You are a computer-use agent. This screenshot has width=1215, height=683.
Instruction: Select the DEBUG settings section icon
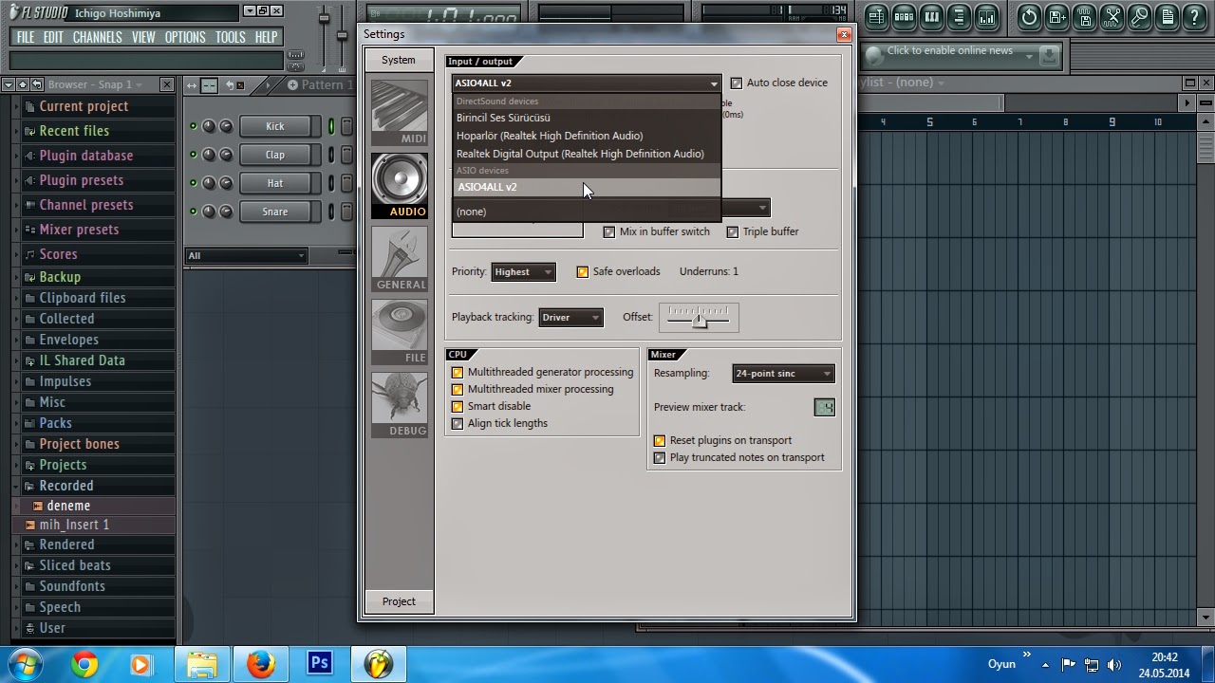click(400, 405)
